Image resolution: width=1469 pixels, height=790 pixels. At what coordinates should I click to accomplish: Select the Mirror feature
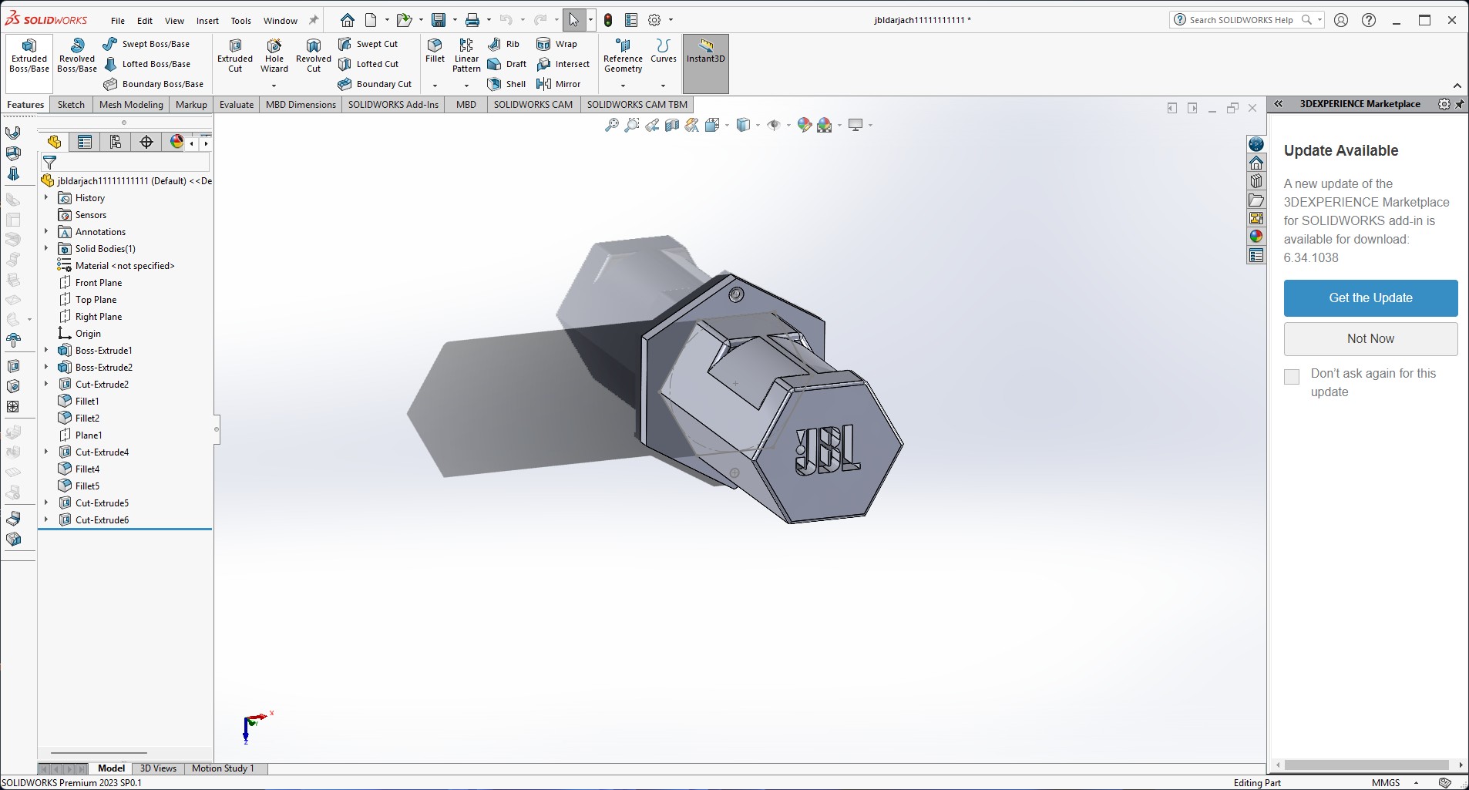[558, 84]
